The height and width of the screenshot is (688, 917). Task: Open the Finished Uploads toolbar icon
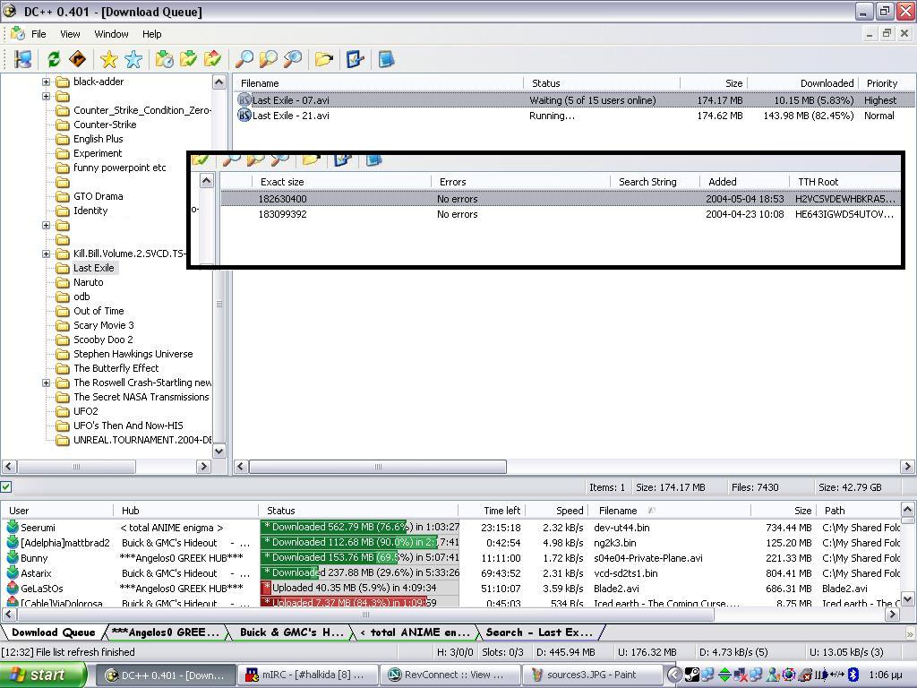click(213, 59)
